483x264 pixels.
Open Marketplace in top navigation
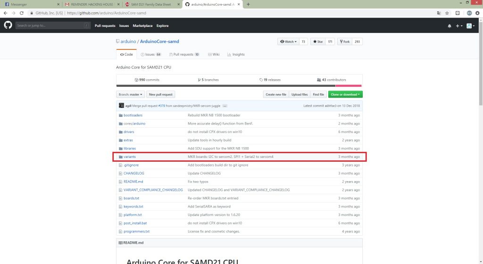point(142,26)
